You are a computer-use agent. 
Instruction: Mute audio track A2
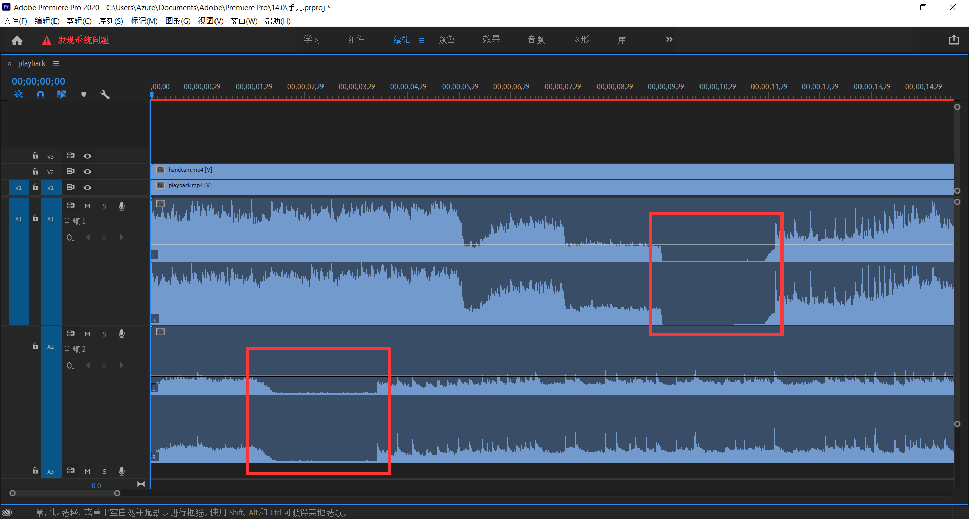(87, 334)
